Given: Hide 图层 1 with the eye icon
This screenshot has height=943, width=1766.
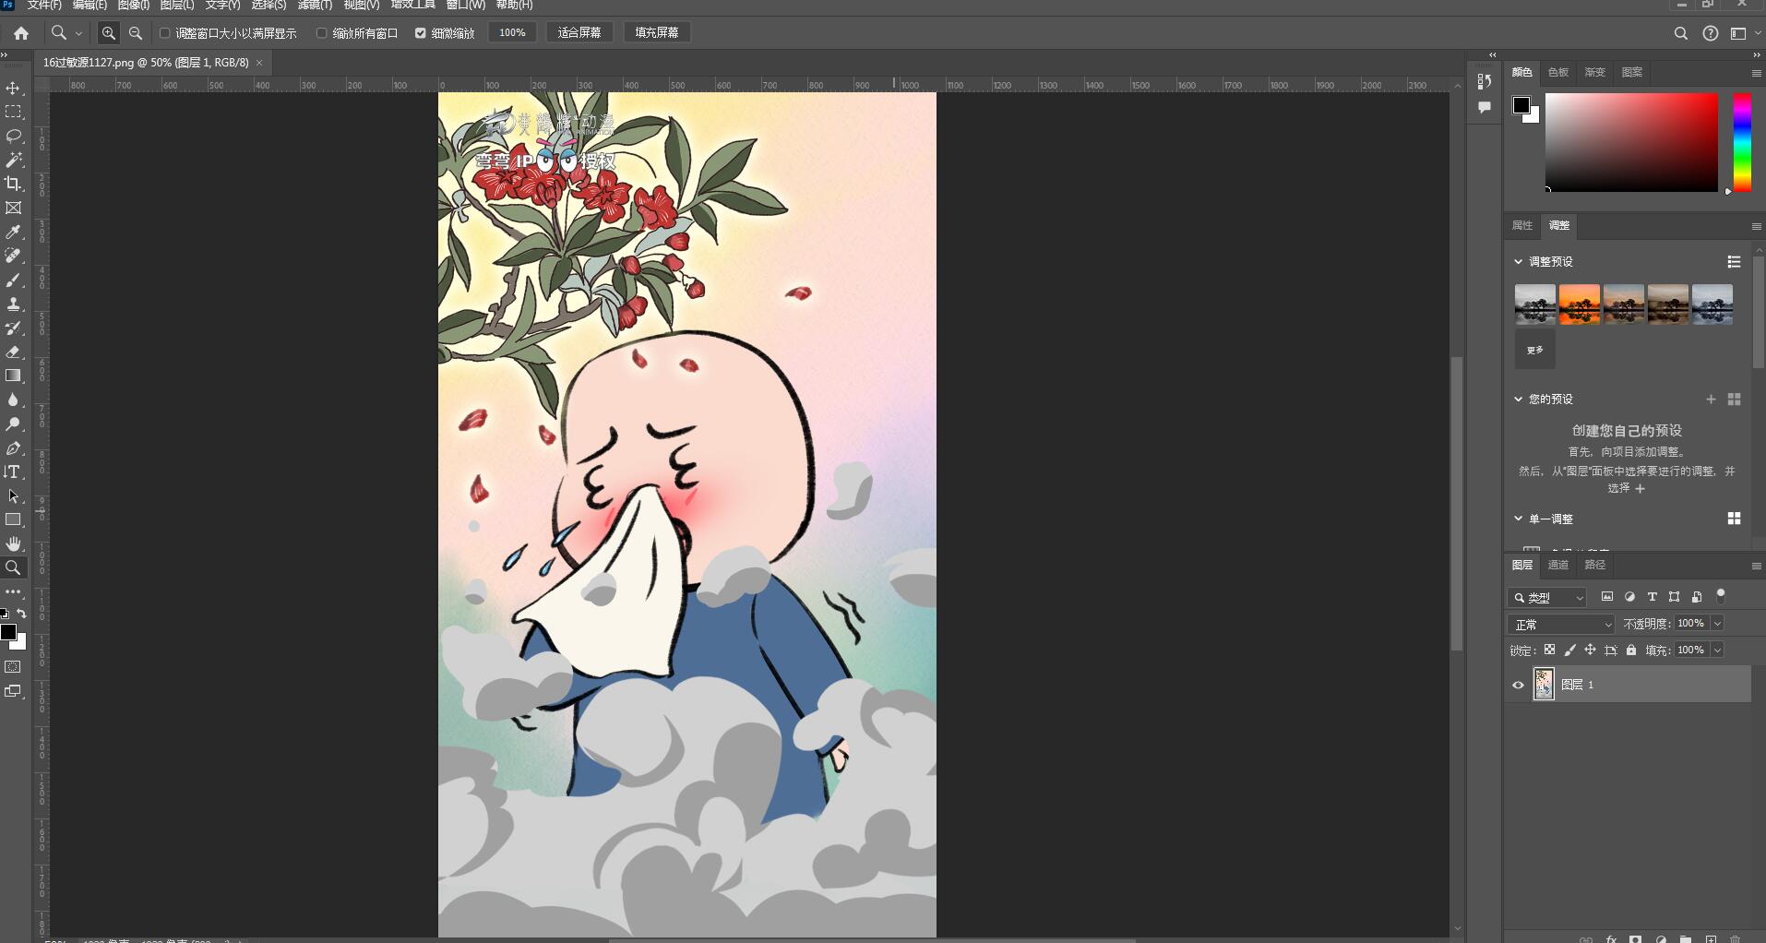Looking at the screenshot, I should pyautogui.click(x=1518, y=685).
